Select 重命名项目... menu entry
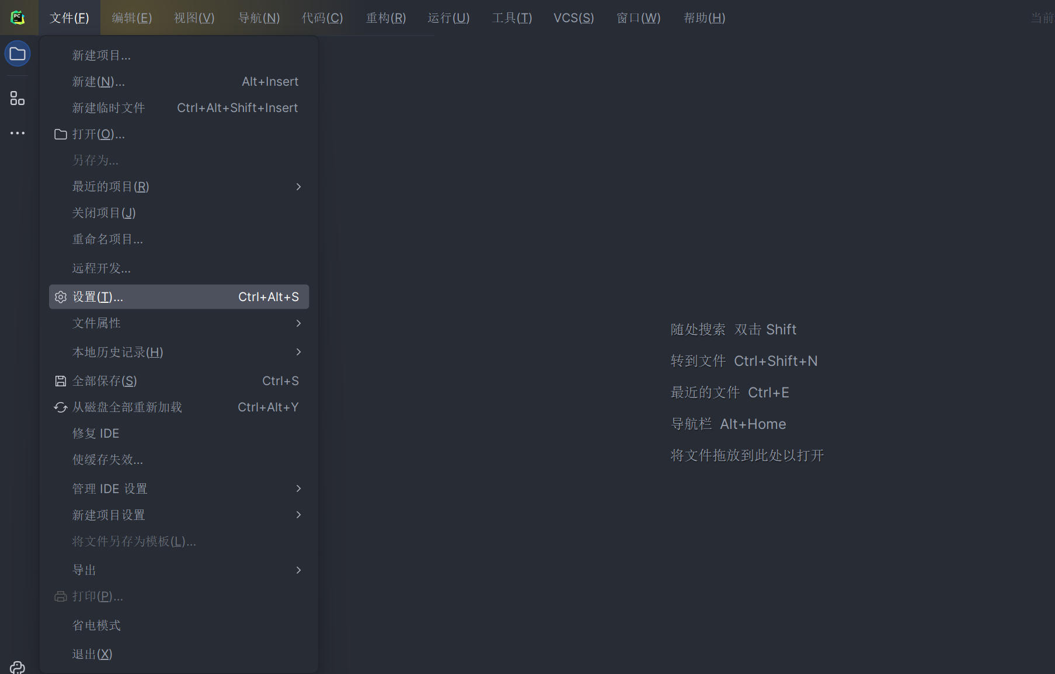Screen dimensions: 1055x674 (x=179, y=239)
